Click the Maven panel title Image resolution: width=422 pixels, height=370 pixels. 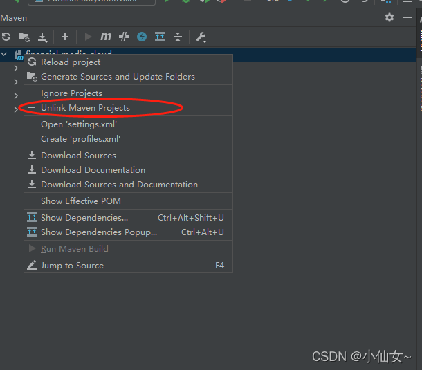point(13,18)
